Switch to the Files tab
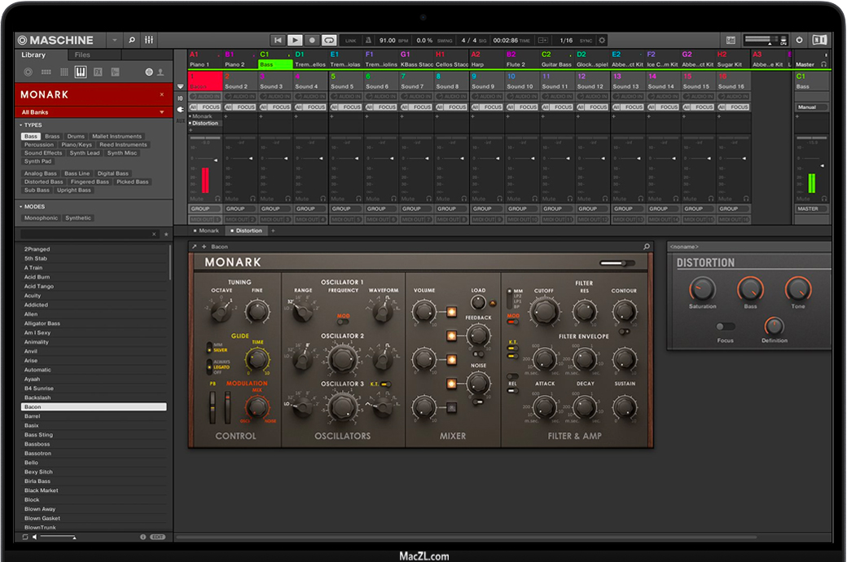 [x=82, y=55]
